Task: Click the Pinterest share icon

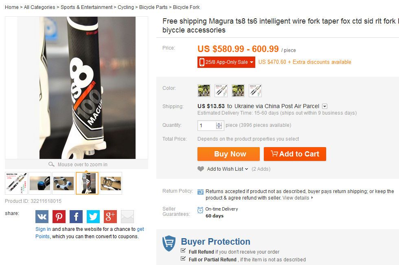Action: tap(59, 217)
